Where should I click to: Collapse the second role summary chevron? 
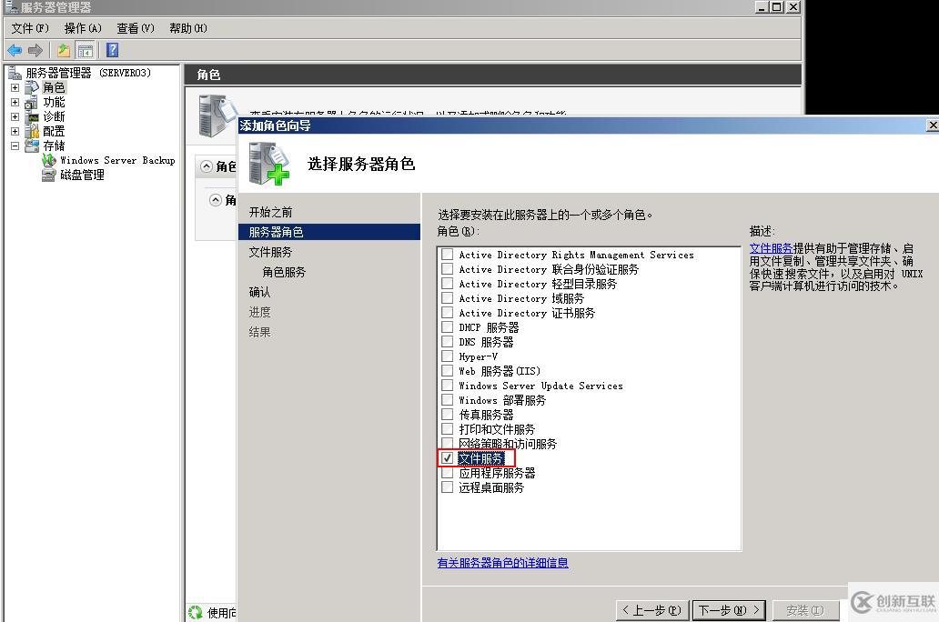click(x=216, y=200)
